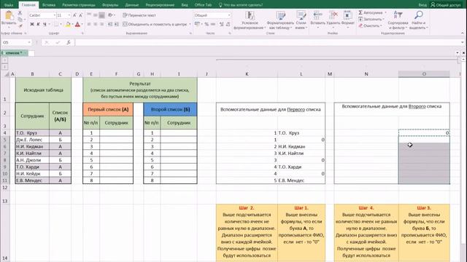Viewport: 467px width, 262px height.
Task: Decrease decimal places
Action: (x=228, y=24)
